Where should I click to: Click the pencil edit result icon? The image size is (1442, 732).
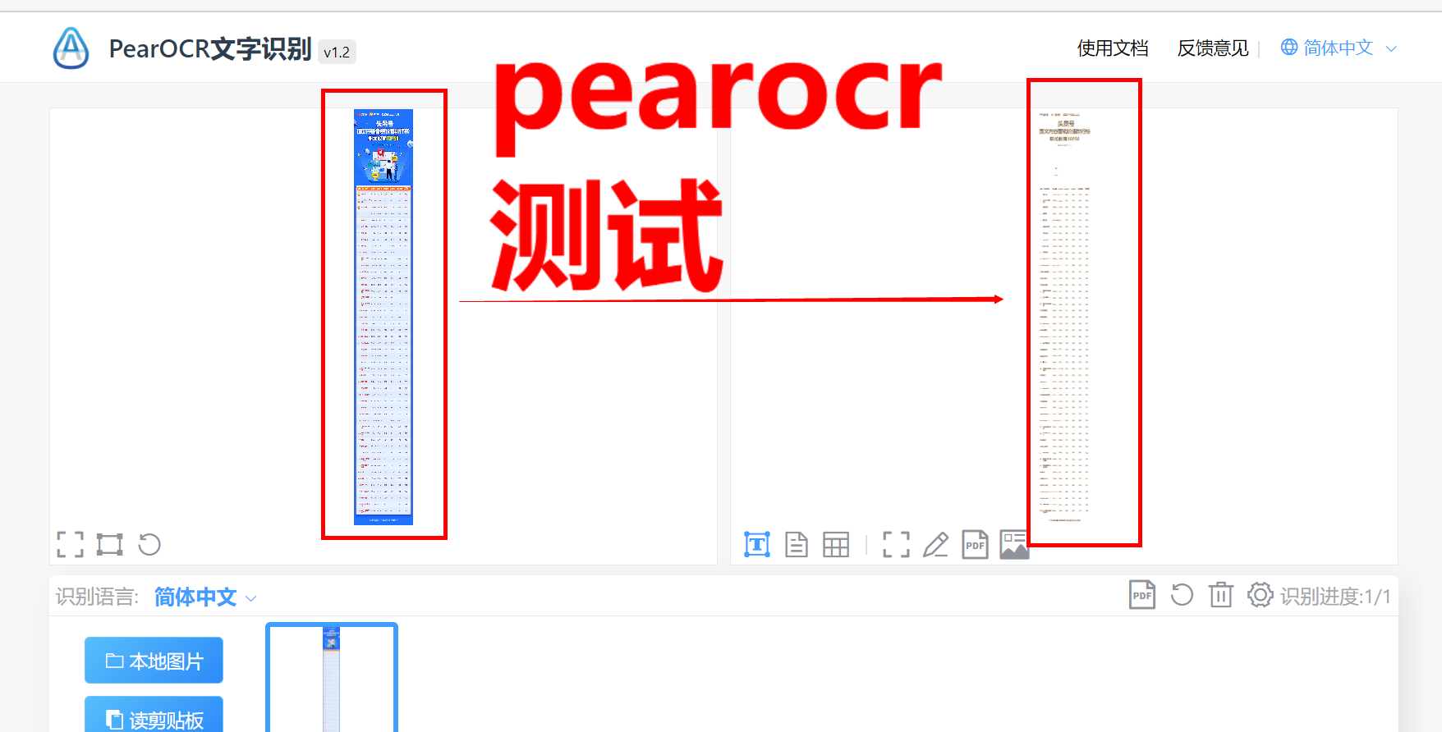[936, 544]
